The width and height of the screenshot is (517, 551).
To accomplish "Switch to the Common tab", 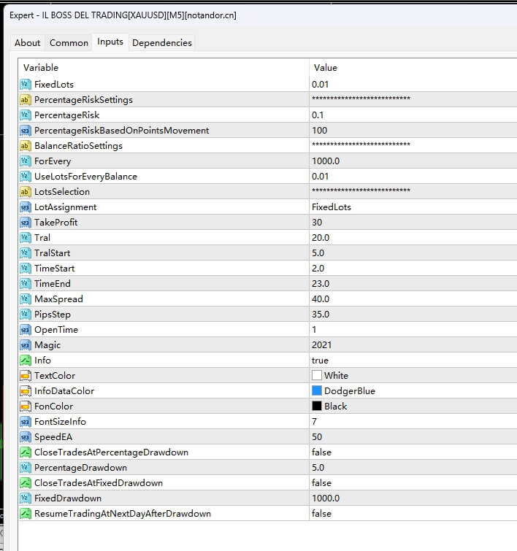I will point(69,43).
